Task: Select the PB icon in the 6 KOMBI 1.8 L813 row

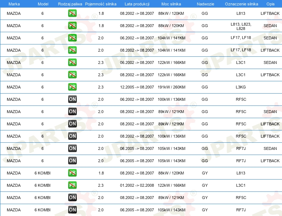Action: tap(72, 173)
